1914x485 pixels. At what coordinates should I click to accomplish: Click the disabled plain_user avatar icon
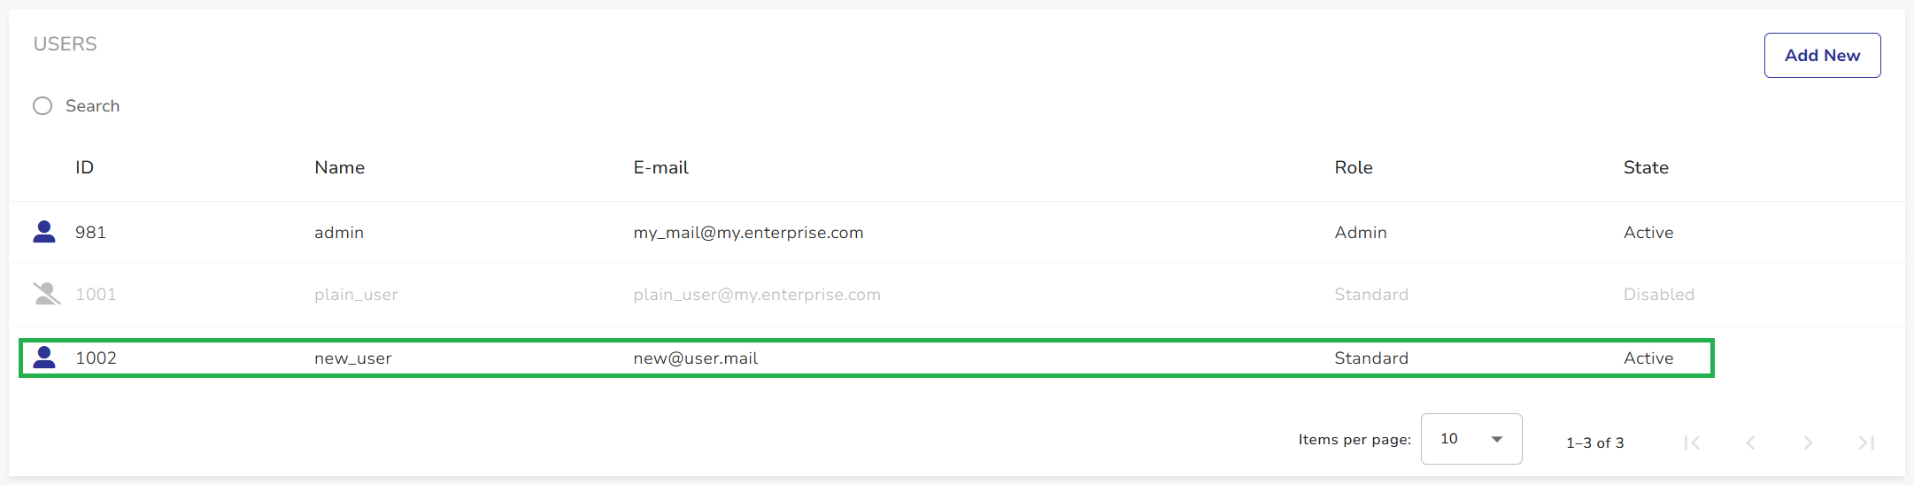coord(46,294)
